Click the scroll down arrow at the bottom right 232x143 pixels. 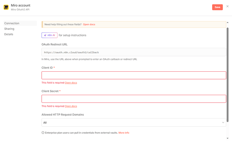(228, 138)
